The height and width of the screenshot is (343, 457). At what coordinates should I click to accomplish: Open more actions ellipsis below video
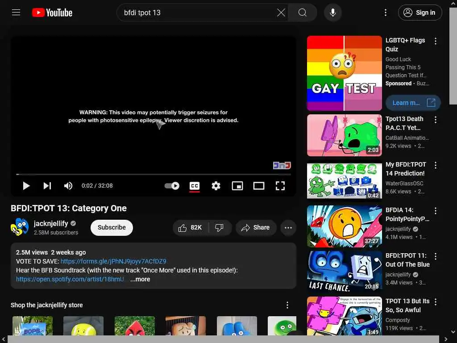(x=288, y=227)
